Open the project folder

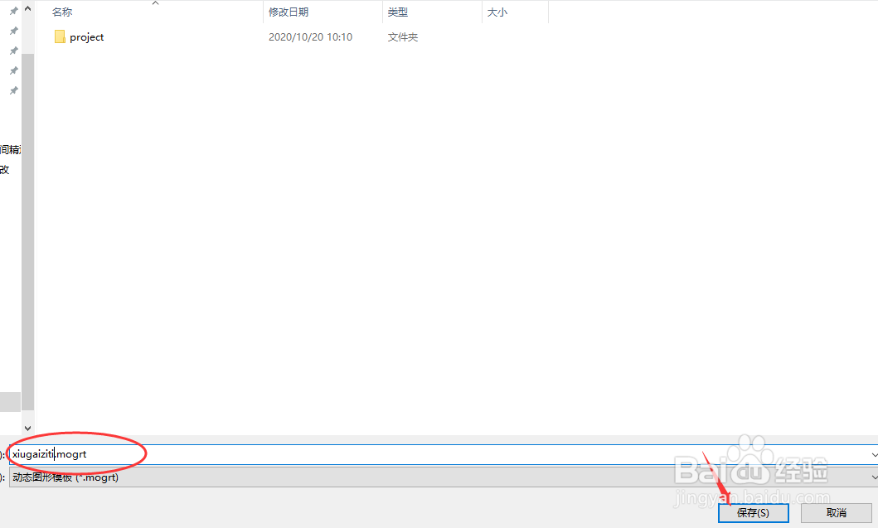[x=86, y=36]
